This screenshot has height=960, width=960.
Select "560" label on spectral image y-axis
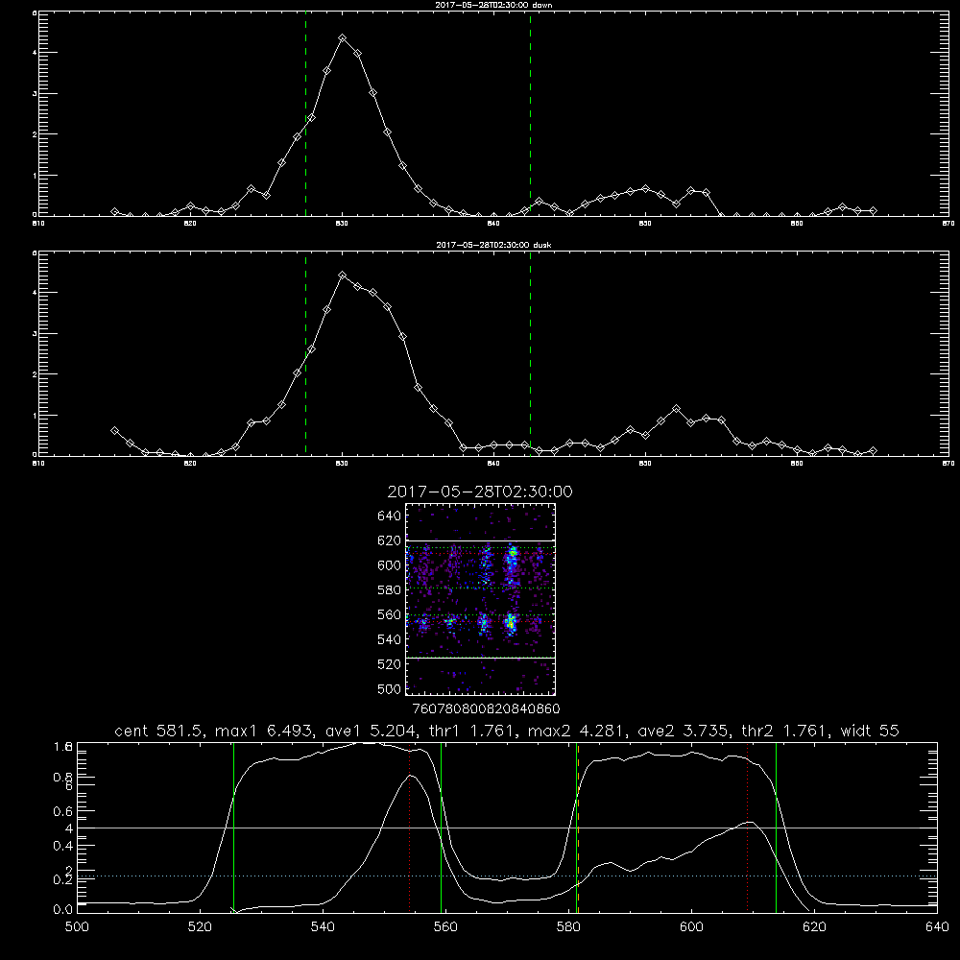pos(390,614)
